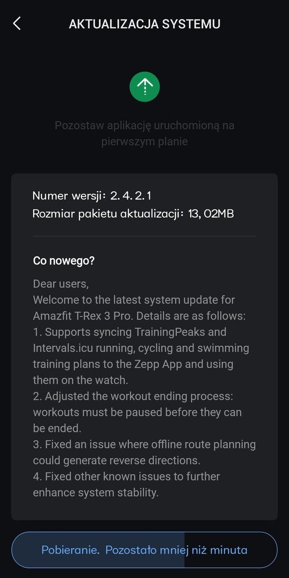Tap the green update arrow icon

click(x=144, y=87)
